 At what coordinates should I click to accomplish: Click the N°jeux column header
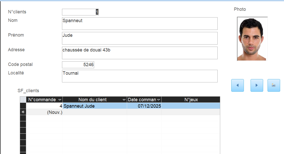point(191,100)
